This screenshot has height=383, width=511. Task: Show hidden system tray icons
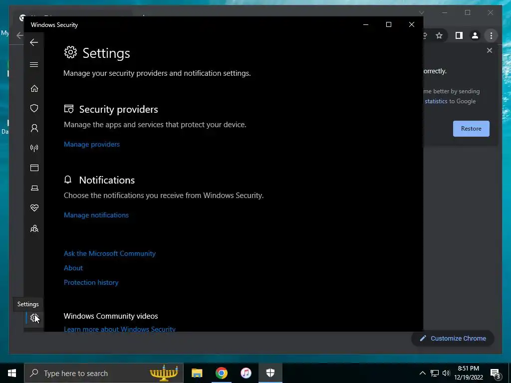[422, 373]
